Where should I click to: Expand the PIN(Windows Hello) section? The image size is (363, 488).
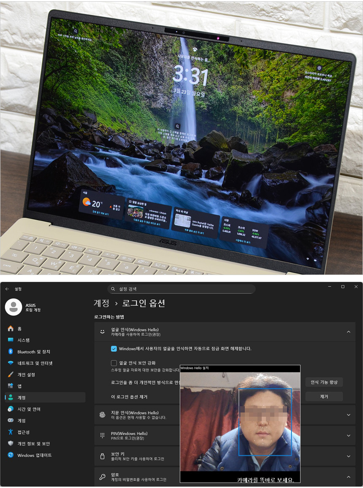tap(348, 436)
